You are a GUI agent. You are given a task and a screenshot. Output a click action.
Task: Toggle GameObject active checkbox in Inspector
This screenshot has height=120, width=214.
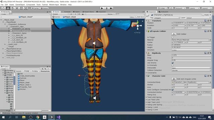tap(152, 15)
